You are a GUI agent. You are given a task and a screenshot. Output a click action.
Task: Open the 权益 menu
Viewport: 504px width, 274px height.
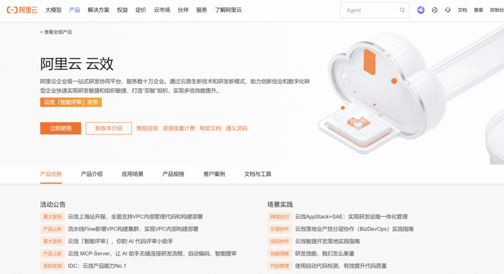click(123, 10)
